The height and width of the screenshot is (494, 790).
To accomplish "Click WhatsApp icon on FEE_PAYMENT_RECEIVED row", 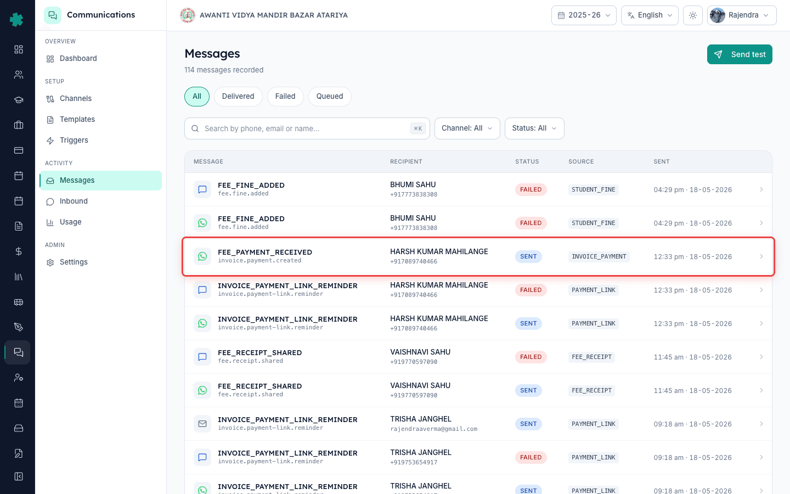I will [202, 256].
